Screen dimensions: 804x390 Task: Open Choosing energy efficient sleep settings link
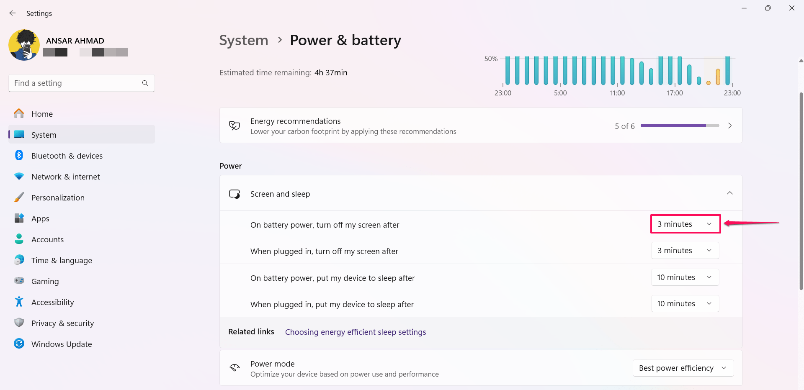tap(355, 332)
